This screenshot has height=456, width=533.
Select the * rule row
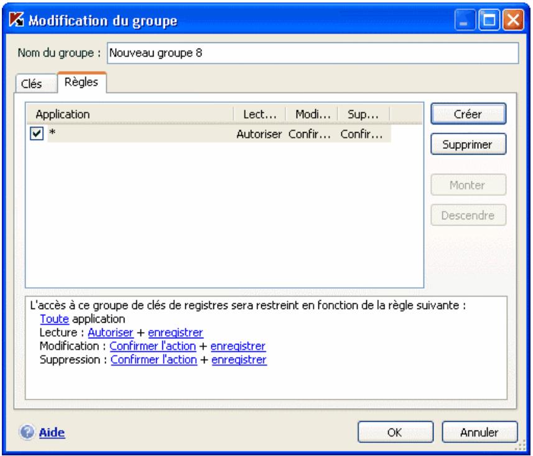[x=209, y=133]
